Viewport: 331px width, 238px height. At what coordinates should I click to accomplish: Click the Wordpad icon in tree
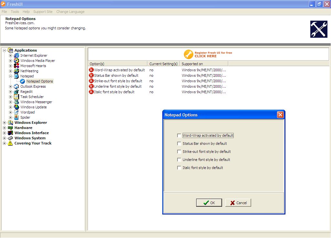coord(16,112)
